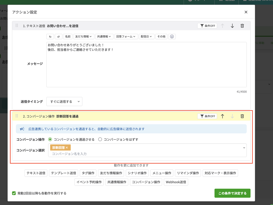Delete action 1 with trash icon
This screenshot has height=205, width=273.
(242, 26)
